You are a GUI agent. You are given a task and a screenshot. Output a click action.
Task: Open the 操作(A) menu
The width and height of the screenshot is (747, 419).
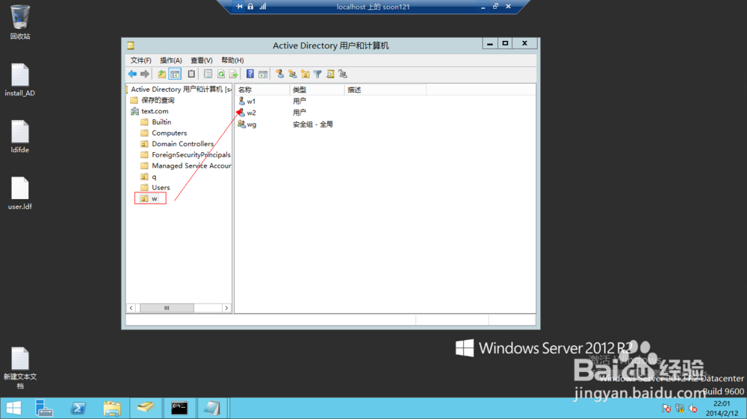click(x=170, y=60)
